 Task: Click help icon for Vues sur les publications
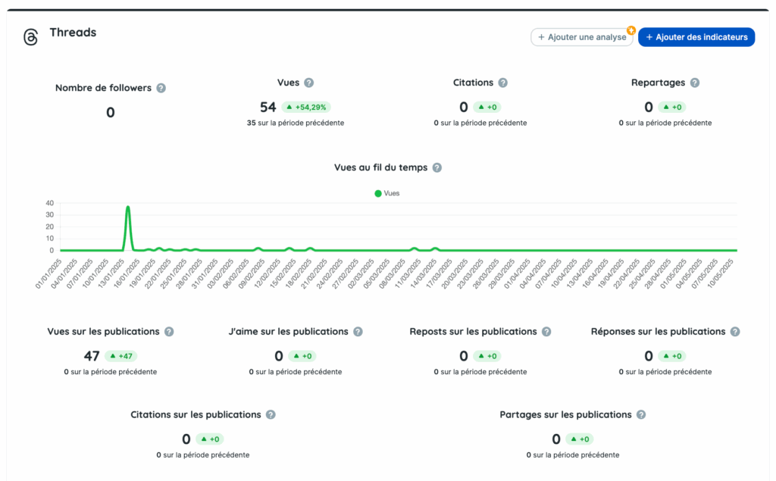point(169,332)
